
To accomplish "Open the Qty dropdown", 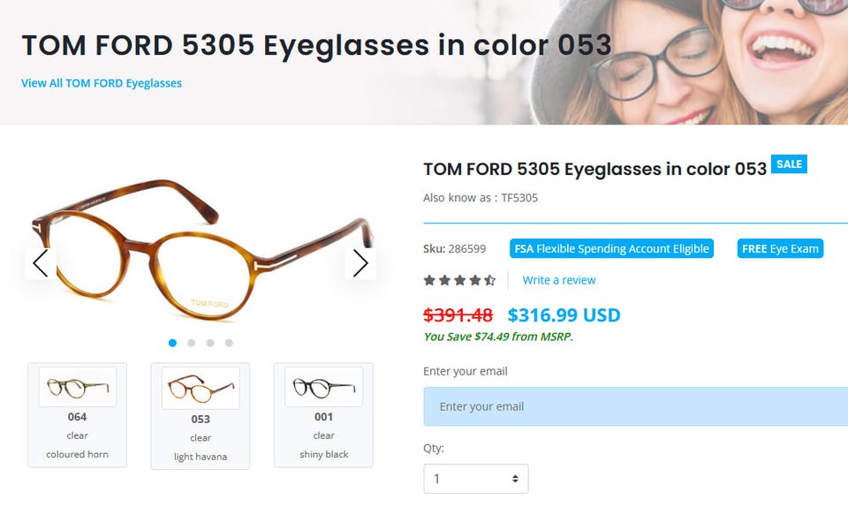I will point(476,479).
